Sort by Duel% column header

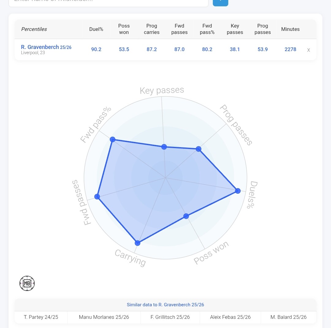(x=96, y=29)
